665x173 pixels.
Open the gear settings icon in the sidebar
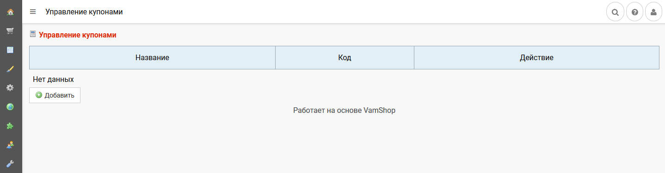(x=10, y=88)
